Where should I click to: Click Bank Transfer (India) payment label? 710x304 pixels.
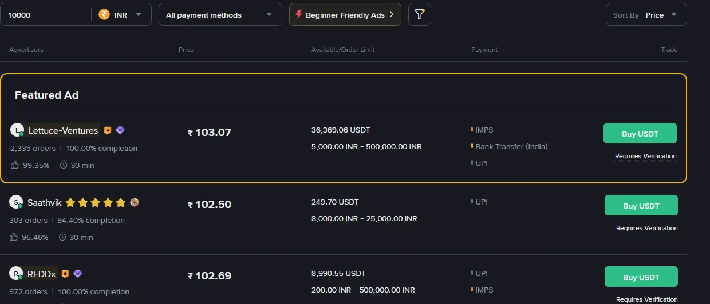click(511, 147)
